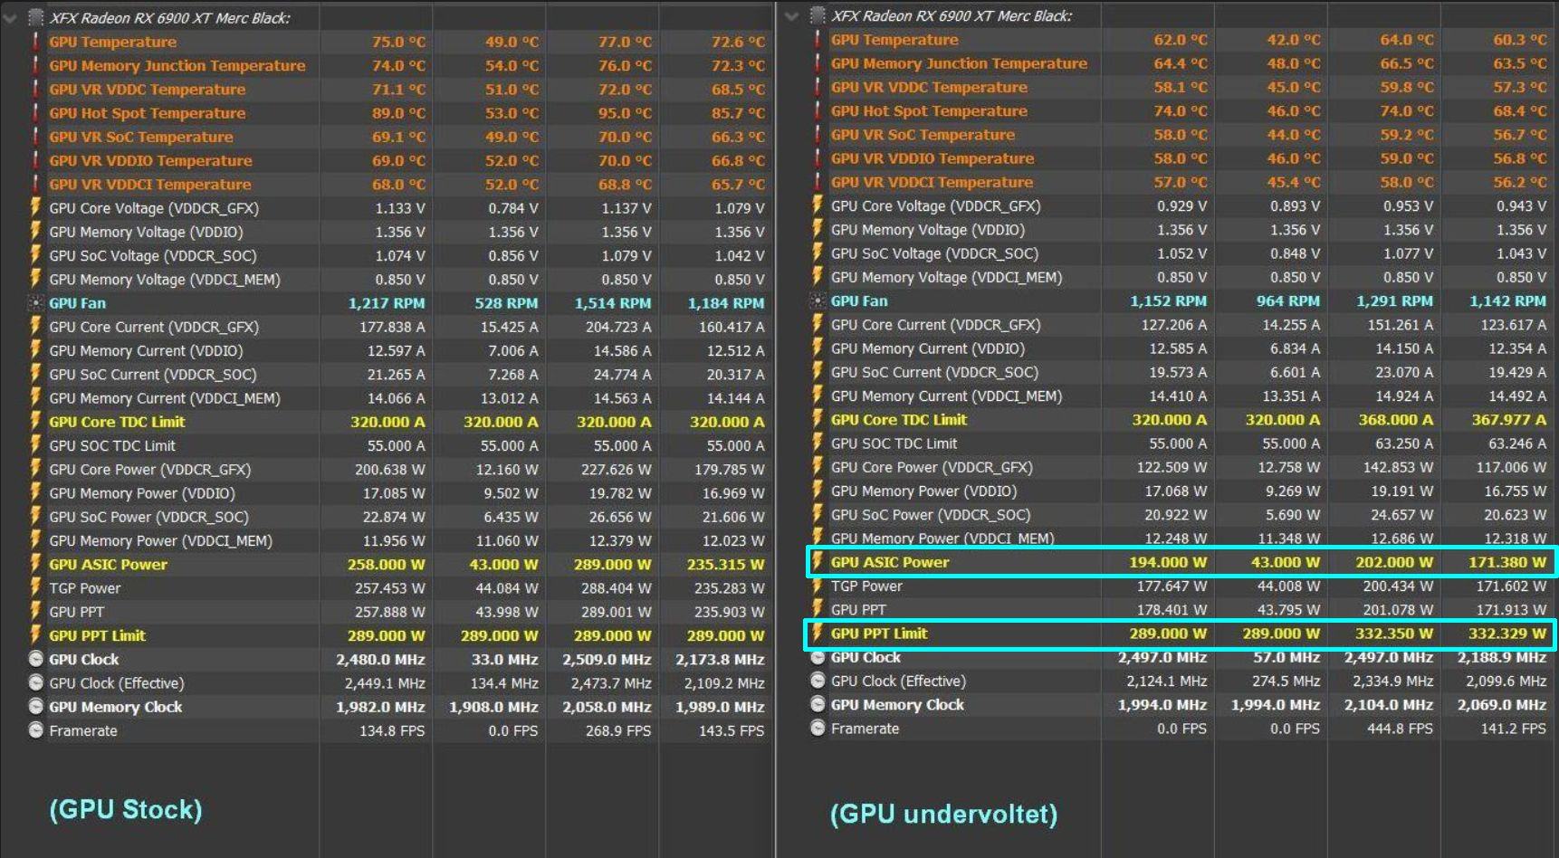Click thermometer icon beside GPU VR SoC Temperature, undervolted panel
The width and height of the screenshot is (1559, 858).
coord(818,135)
